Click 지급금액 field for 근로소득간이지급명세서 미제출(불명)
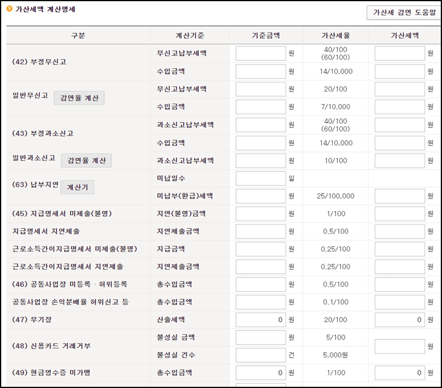This screenshot has width=442, height=388. click(261, 249)
